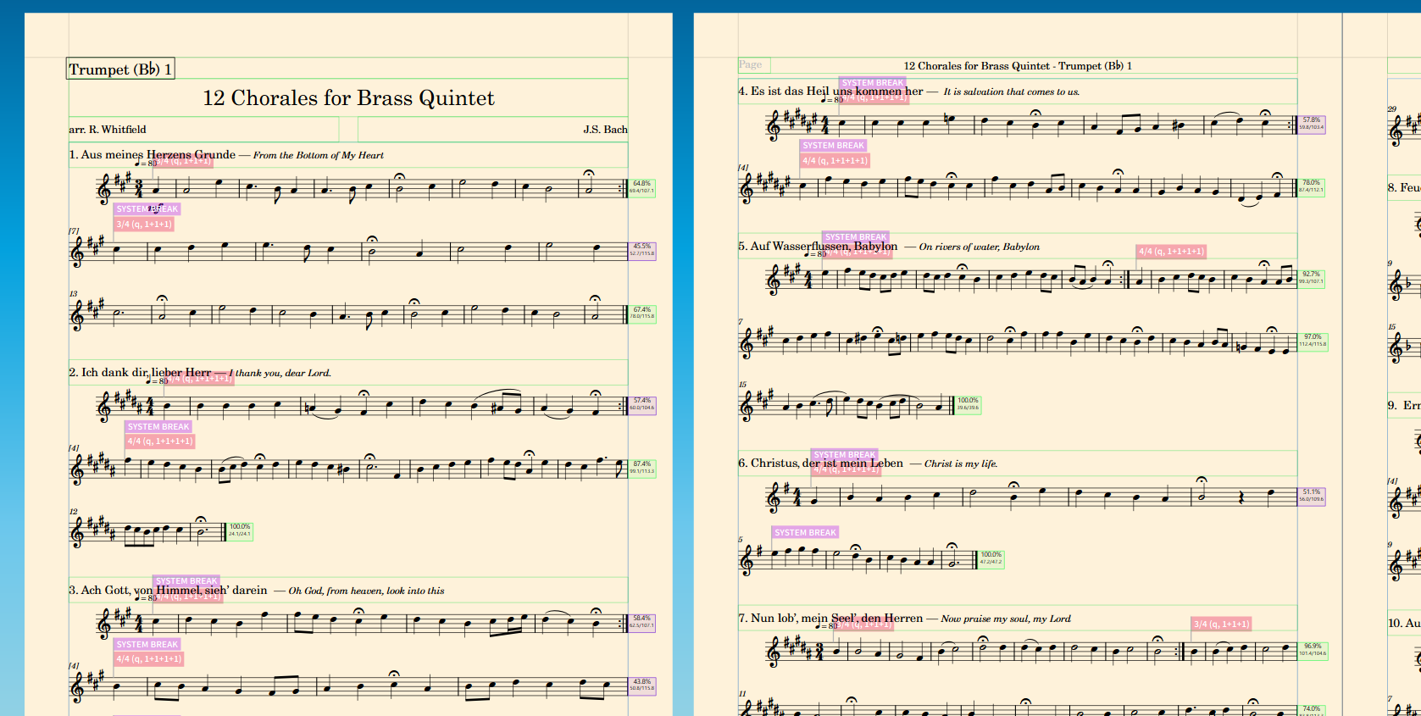
Task: Click the 43.8% system fullness indicator
Action: tap(641, 685)
